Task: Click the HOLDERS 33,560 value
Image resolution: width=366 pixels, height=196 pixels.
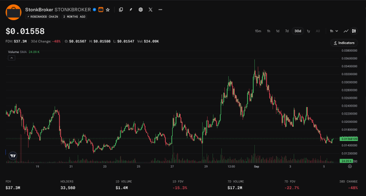Action: (68, 188)
